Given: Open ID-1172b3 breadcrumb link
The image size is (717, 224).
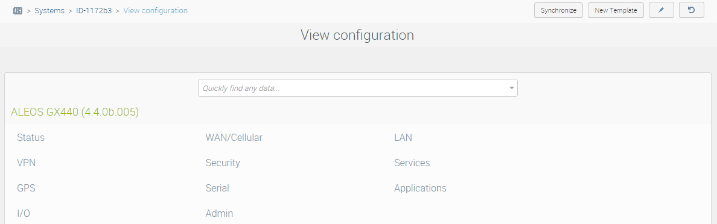Looking at the screenshot, I should (94, 10).
